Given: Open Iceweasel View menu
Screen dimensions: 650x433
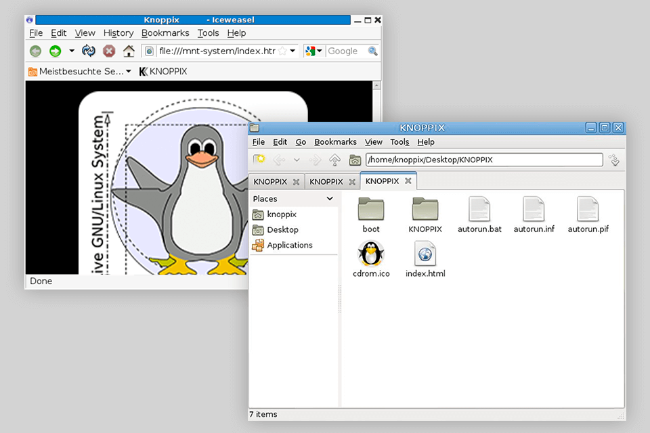Looking at the screenshot, I should tap(85, 32).
